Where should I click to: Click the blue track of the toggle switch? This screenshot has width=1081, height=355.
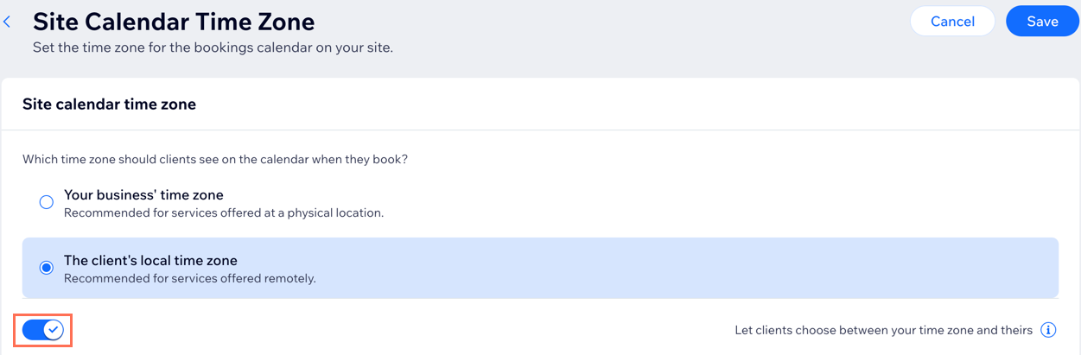tap(33, 330)
